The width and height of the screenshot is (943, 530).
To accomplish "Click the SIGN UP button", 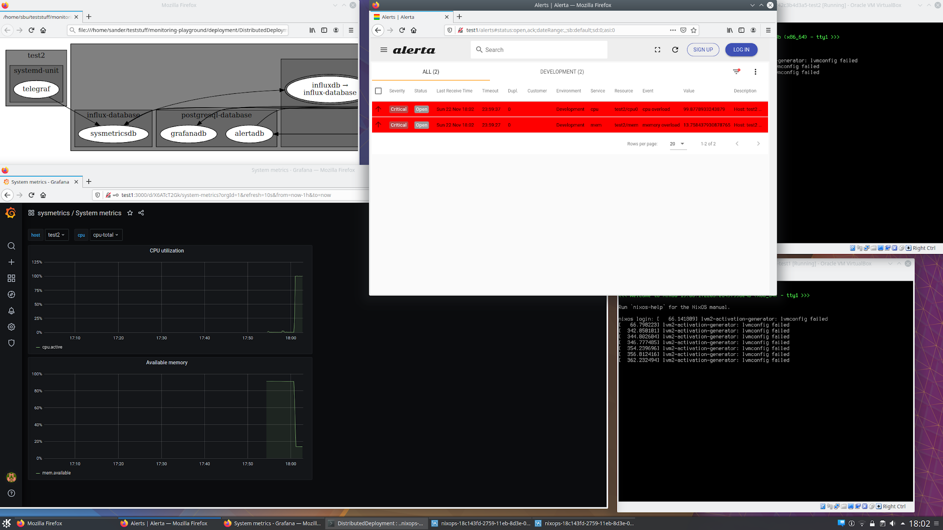I will point(703,50).
